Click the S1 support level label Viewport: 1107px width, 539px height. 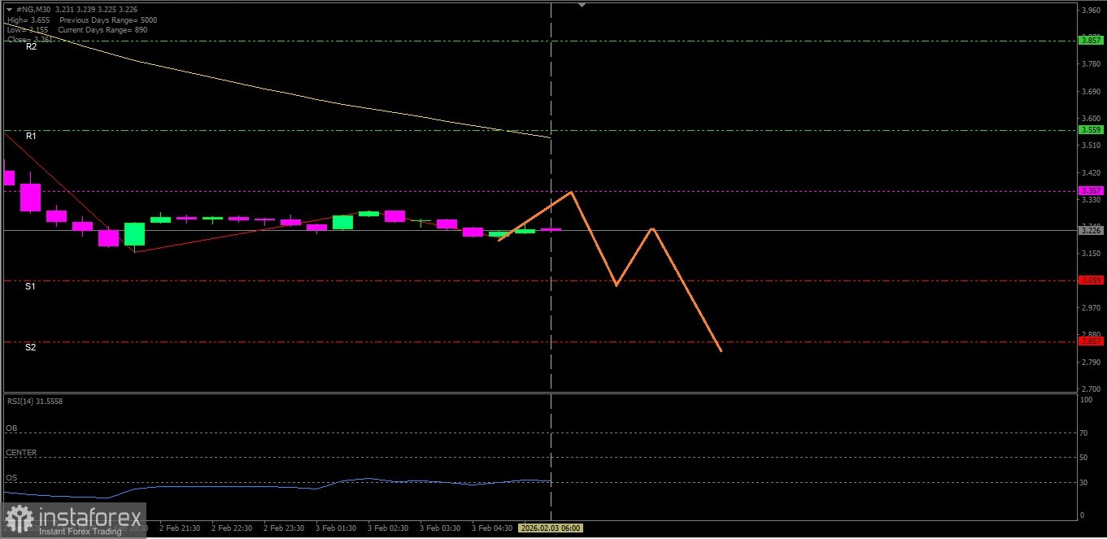[30, 286]
